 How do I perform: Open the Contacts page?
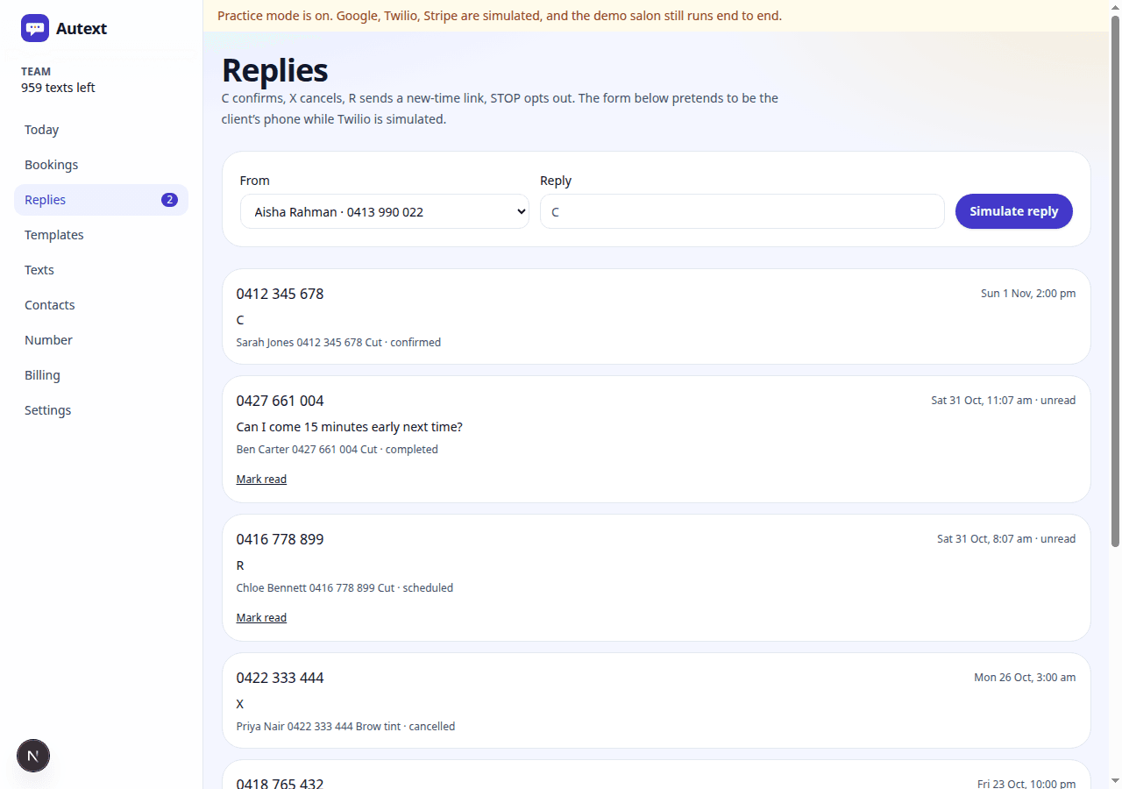(101, 305)
